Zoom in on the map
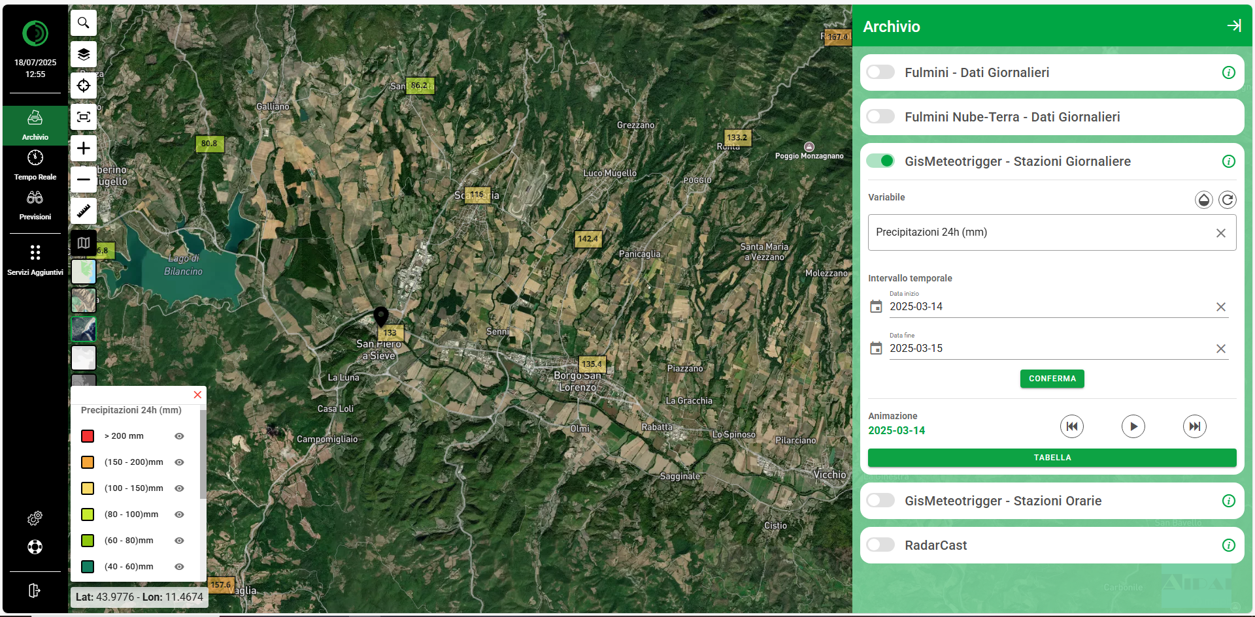Viewport: 1255px width, 617px height. [x=84, y=148]
